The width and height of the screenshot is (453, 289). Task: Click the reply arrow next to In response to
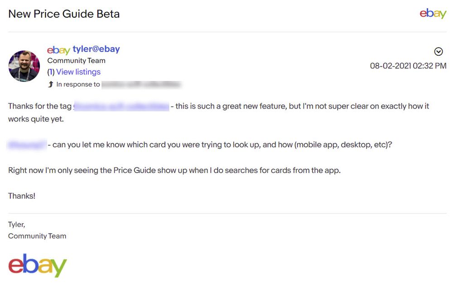pos(50,84)
